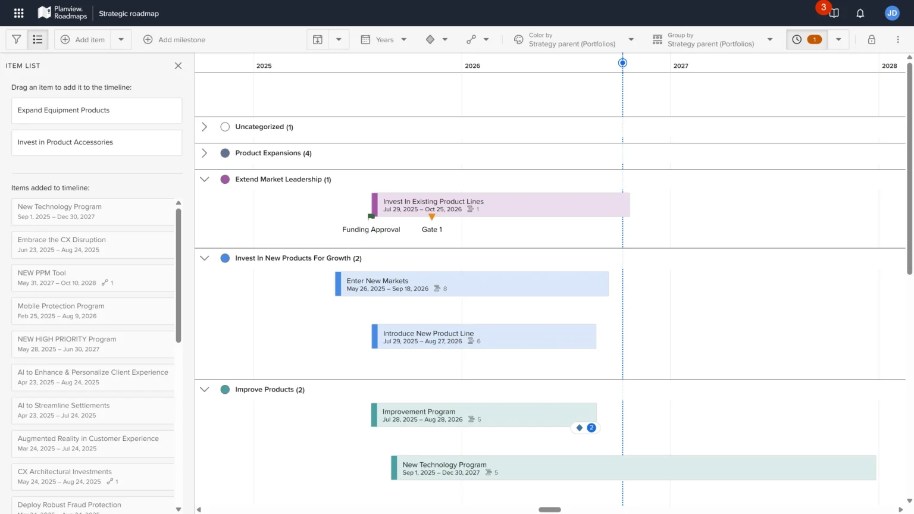Click Product Expansions color circle
The height and width of the screenshot is (514, 914).
point(225,153)
